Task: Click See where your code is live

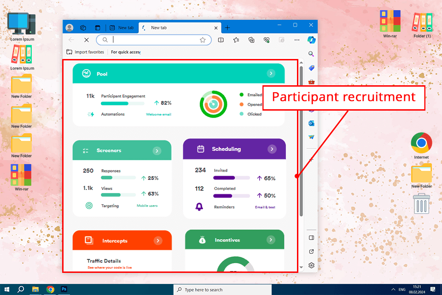Action: (x=110, y=268)
